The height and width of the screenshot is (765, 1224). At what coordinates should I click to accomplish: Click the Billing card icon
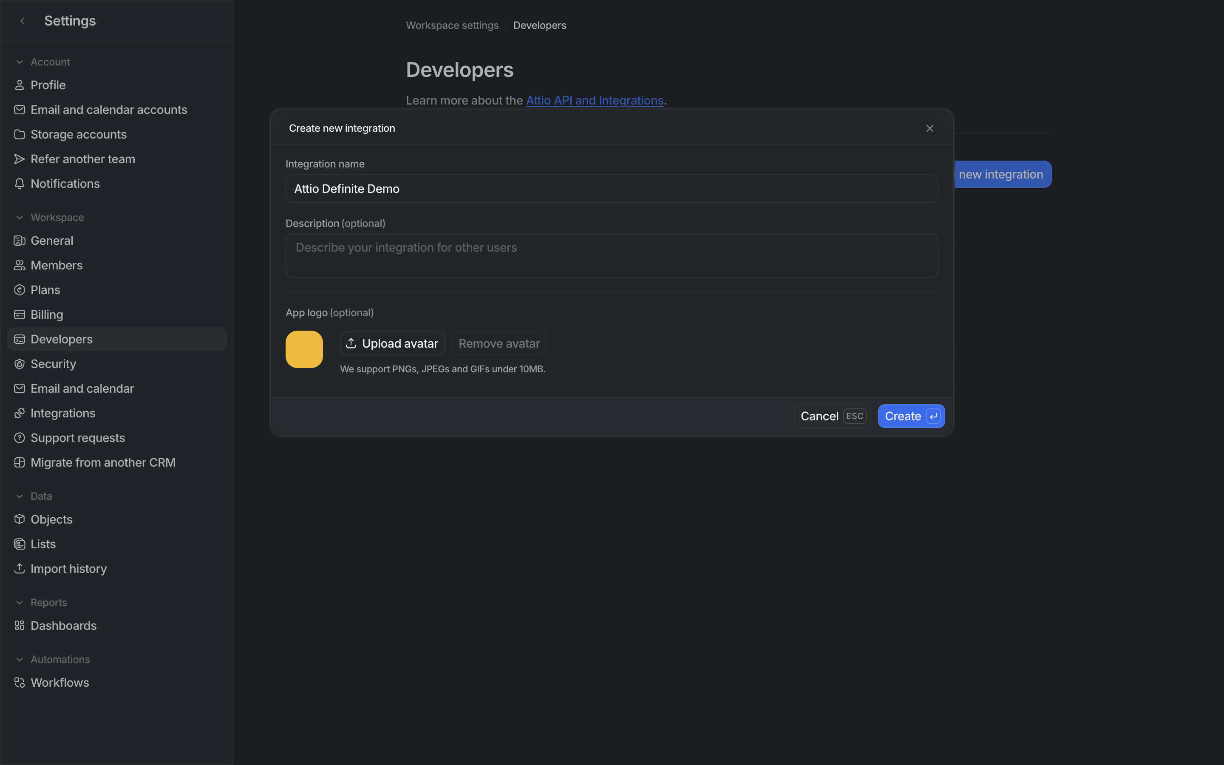click(x=19, y=314)
